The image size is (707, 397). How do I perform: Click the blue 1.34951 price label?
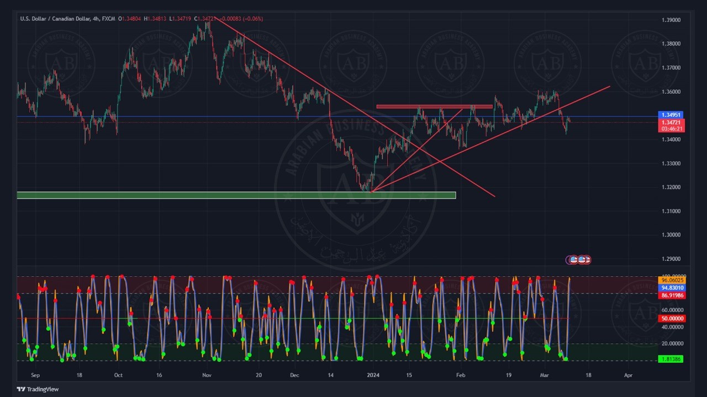click(x=672, y=115)
